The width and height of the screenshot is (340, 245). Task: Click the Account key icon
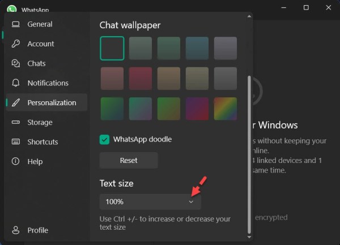(16, 44)
